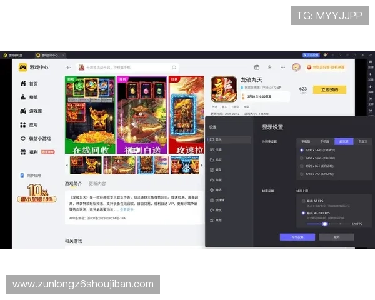
Task: Click the view more (查看更多) link
Action: (x=126, y=209)
